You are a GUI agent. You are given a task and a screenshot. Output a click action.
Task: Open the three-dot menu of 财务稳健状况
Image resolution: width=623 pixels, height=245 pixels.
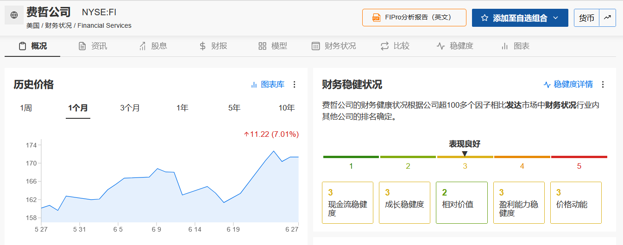pyautogui.click(x=603, y=85)
